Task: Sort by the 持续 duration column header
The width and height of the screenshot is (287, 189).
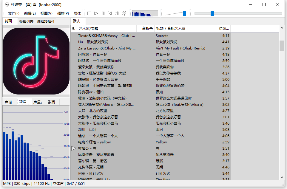Action: pyautogui.click(x=222, y=29)
